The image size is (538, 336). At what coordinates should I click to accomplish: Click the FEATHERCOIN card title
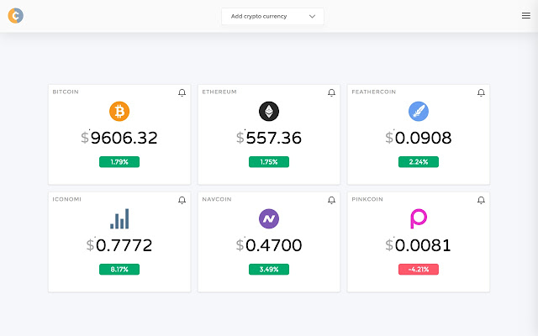(x=373, y=92)
